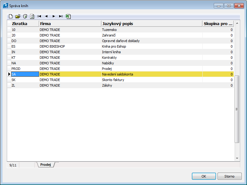The image size is (247, 185).
Task: Click the New record page icon
Action: (x=11, y=16)
